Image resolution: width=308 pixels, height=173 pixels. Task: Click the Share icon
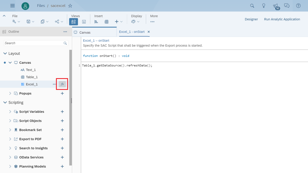pos(57,22)
